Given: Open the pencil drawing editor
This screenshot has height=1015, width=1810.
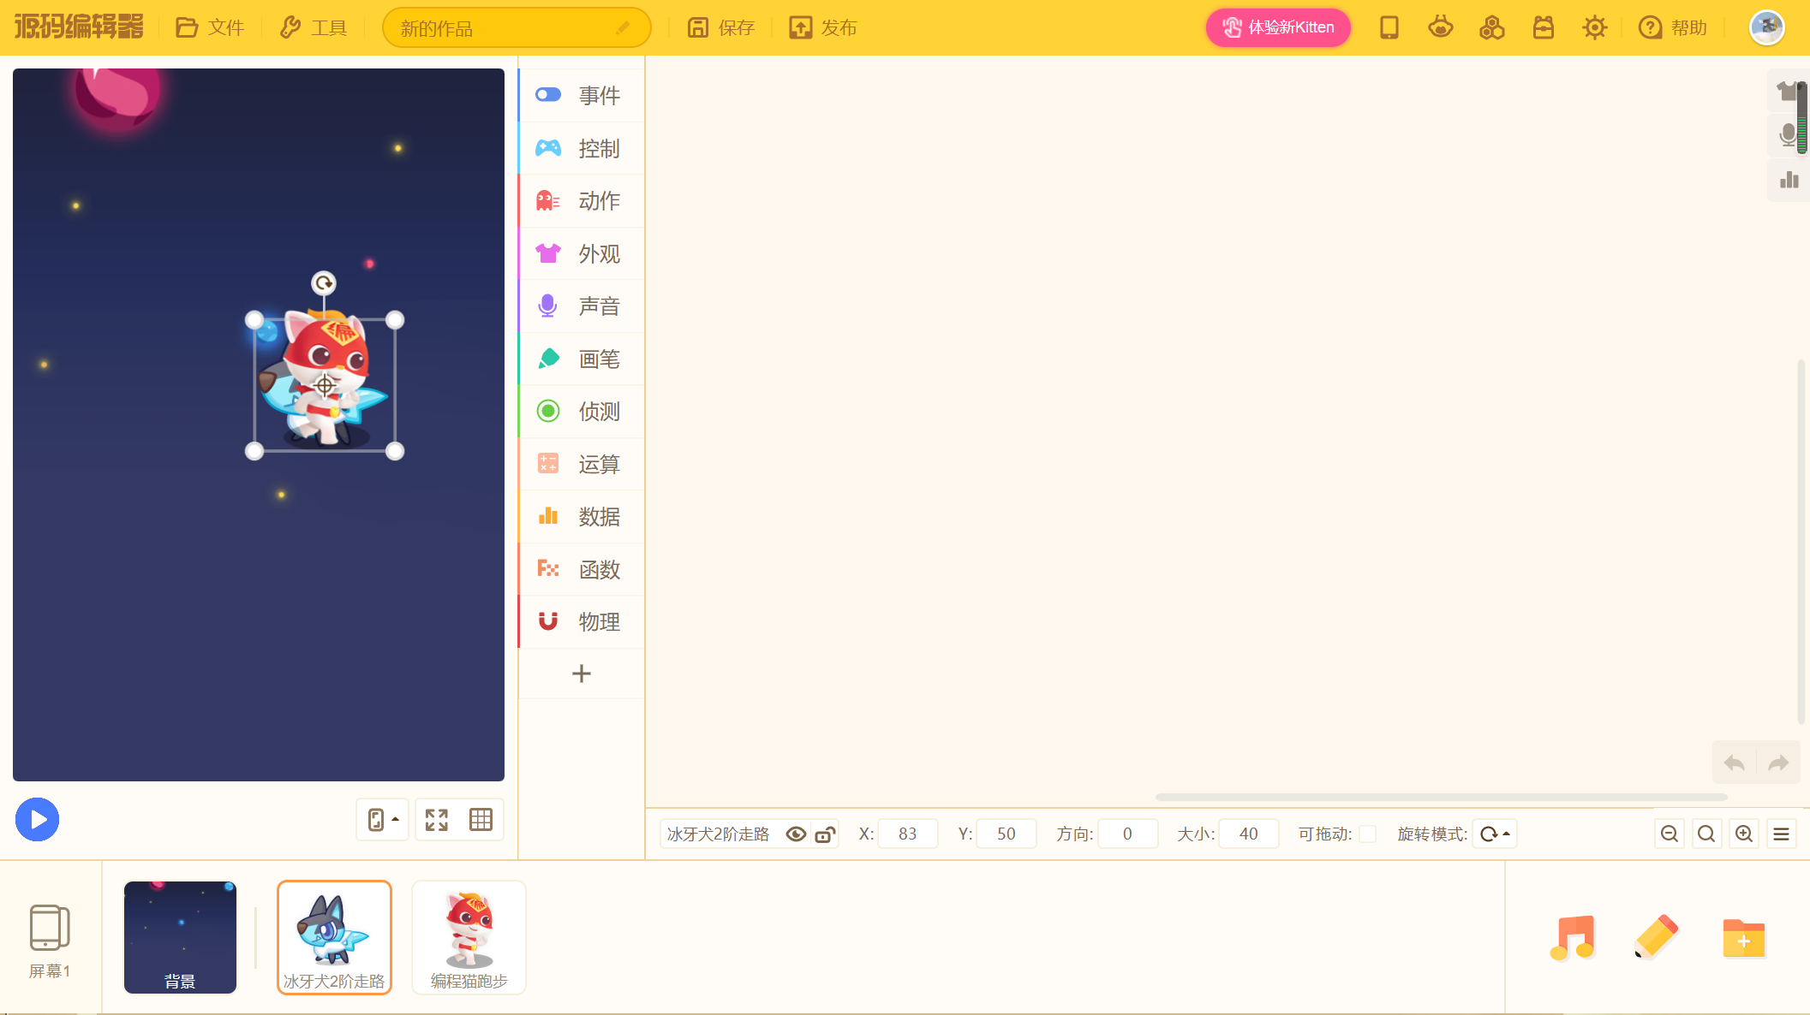Looking at the screenshot, I should point(1656,937).
